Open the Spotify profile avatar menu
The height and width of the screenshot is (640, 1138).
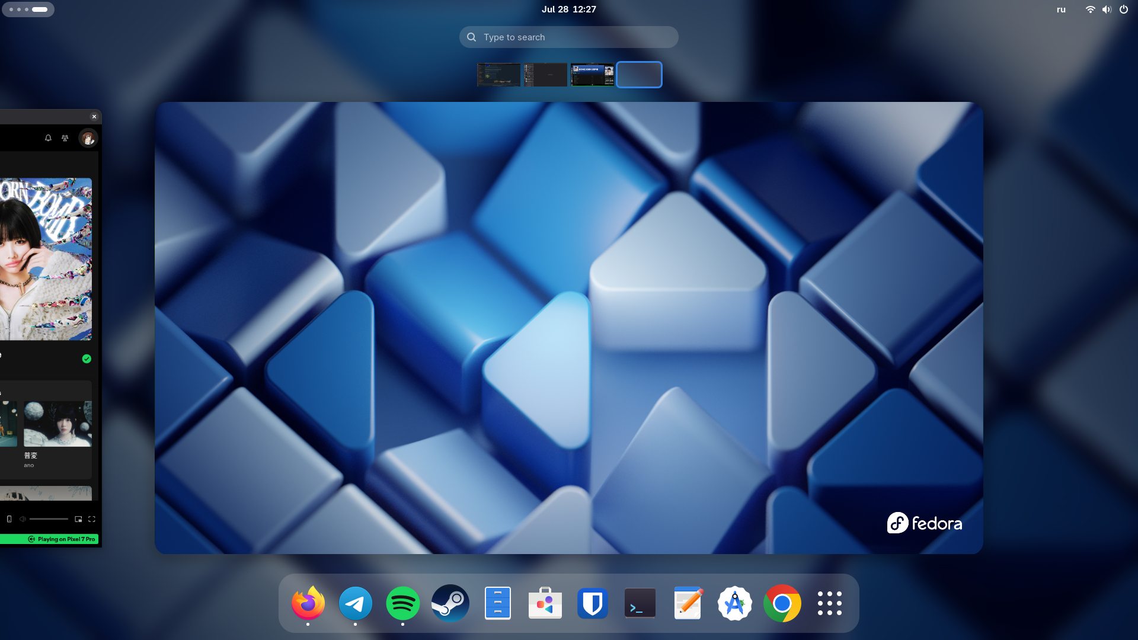(88, 138)
